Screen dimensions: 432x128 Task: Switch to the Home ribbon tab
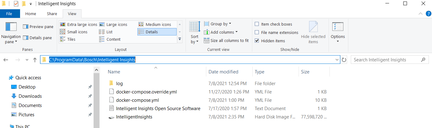point(31,14)
